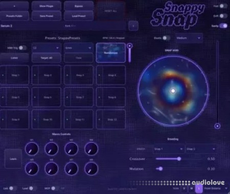Open the Snap 1 breeding parent dropdown
Image resolution: width=230 pixels, height=194 pixels.
tap(169, 149)
